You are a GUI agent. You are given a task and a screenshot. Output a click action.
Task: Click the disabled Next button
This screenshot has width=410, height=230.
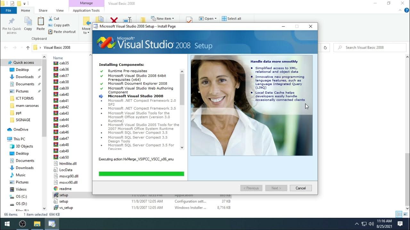[x=276, y=188]
